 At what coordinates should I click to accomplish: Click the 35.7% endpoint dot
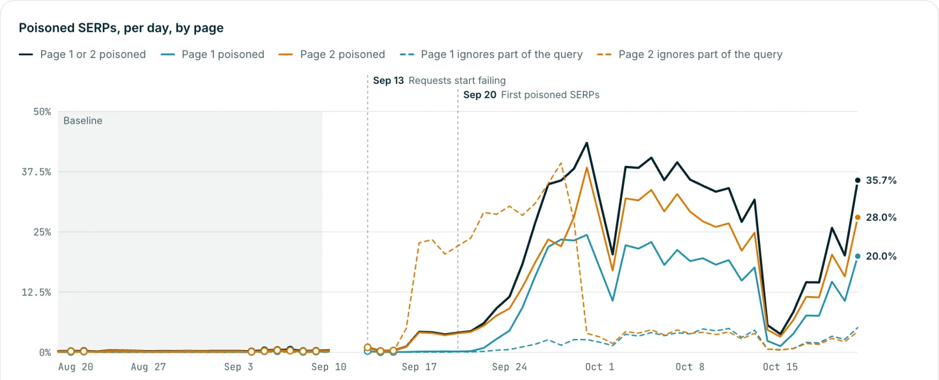tap(857, 180)
